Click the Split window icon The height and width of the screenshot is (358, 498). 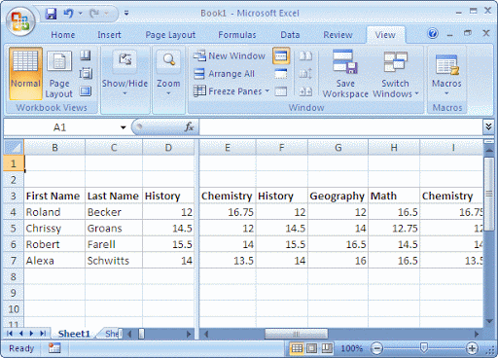pos(281,55)
